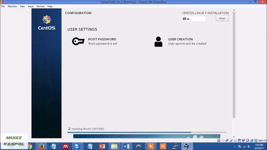Switch to VirtualBox in the taskbar

[186, 146]
